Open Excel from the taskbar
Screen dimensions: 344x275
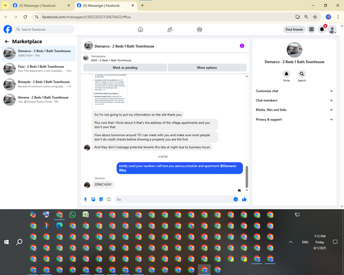86,214
